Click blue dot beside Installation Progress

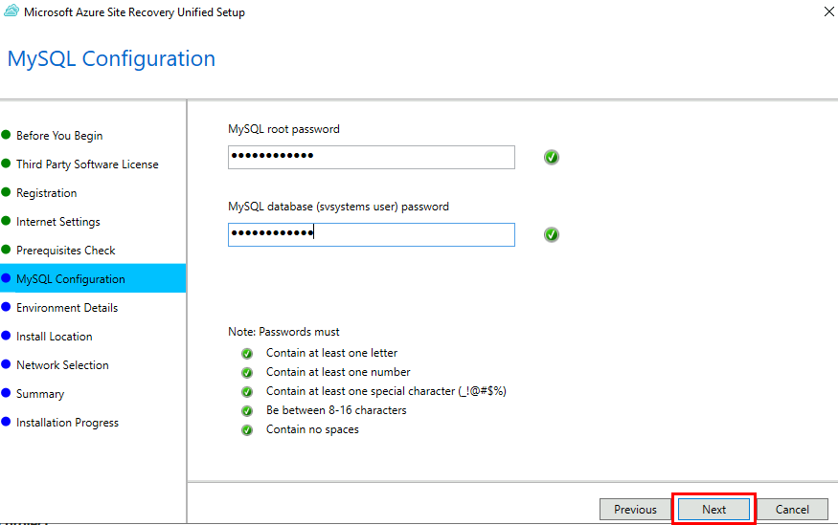pos(6,422)
